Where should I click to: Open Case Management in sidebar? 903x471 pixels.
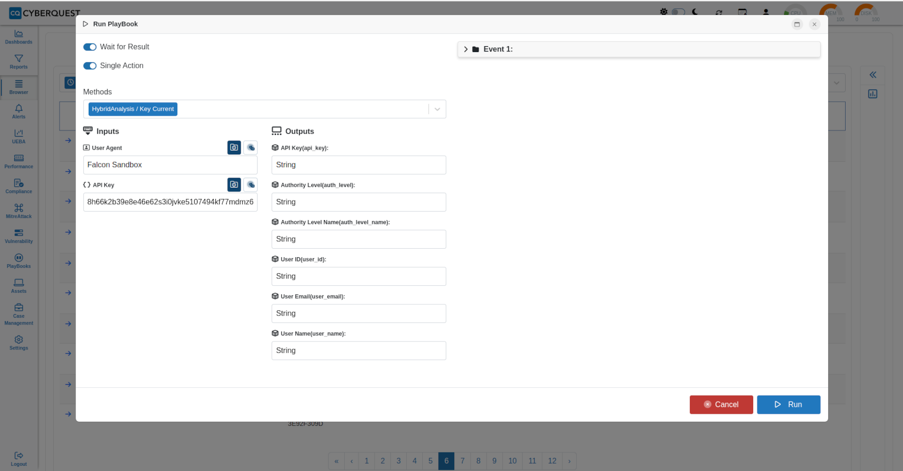click(19, 315)
